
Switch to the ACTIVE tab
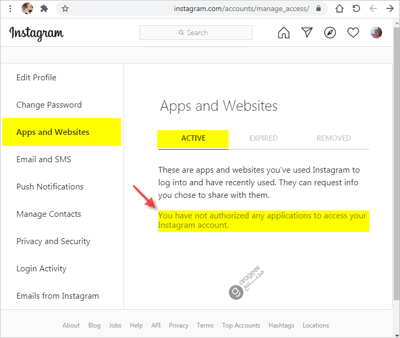coord(193,139)
